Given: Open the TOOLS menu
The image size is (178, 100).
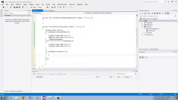Looking at the screenshot, I should [48, 4].
